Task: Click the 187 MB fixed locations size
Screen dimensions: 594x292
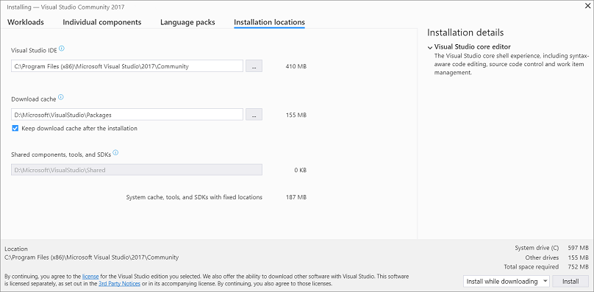Action: coord(296,197)
